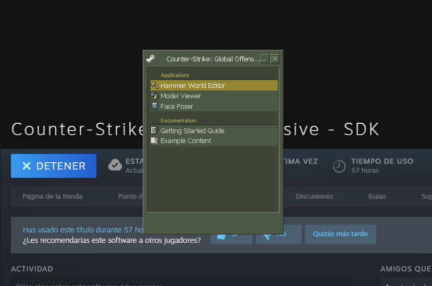Click the Documentation section header
This screenshot has width=432, height=286.
[178, 121]
